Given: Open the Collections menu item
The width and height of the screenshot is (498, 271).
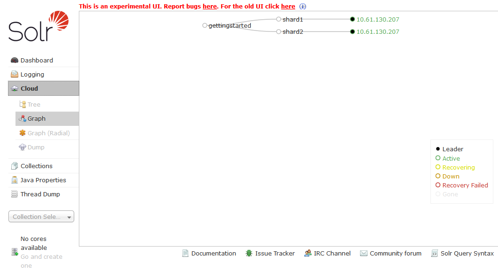Looking at the screenshot, I should [x=44, y=166].
